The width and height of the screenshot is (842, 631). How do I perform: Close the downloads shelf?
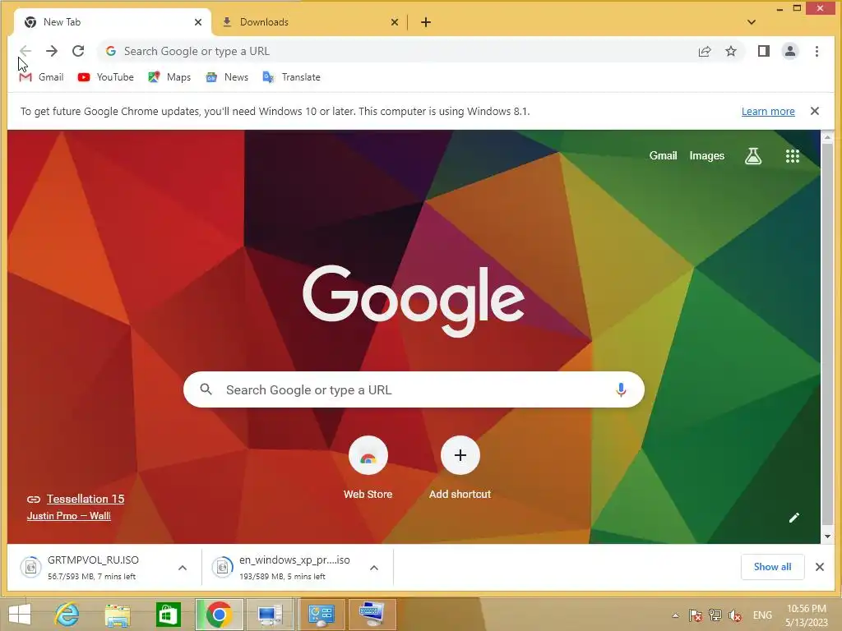[x=820, y=567]
